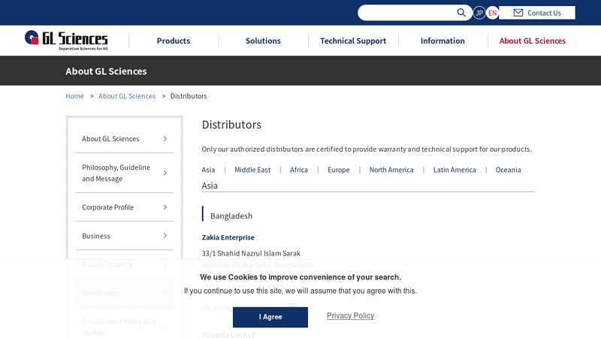Jump to North America region
The height and width of the screenshot is (338, 601).
click(391, 170)
